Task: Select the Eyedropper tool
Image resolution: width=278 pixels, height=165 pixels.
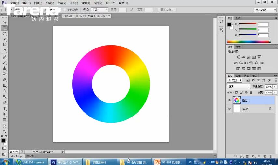Action: point(5,51)
